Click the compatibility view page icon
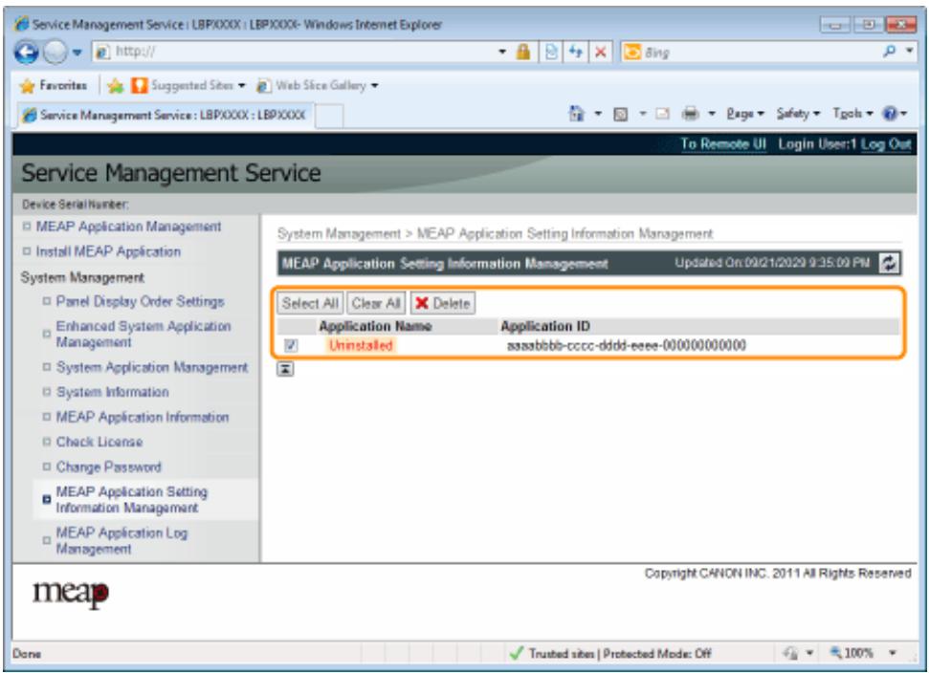Image resolution: width=929 pixels, height=673 pixels. point(551,52)
